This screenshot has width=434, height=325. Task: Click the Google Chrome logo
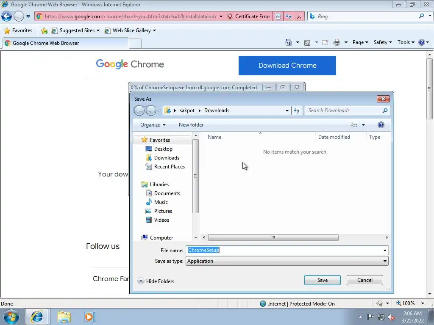point(130,64)
